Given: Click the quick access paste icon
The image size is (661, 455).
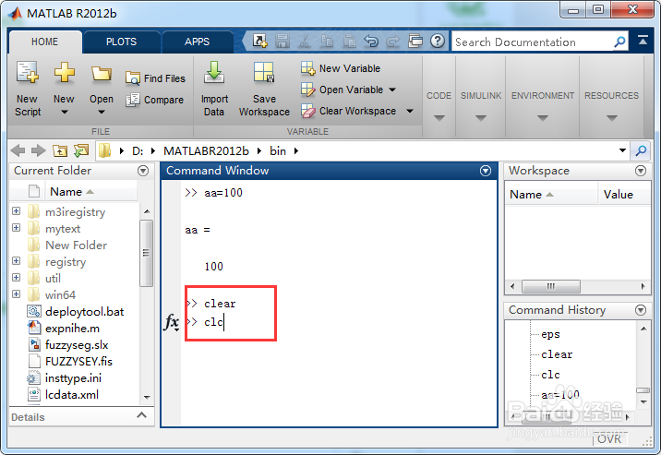Looking at the screenshot, I should [x=349, y=42].
